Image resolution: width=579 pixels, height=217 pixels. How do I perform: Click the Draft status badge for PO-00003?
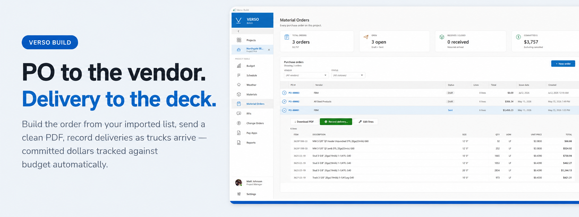coord(450,93)
